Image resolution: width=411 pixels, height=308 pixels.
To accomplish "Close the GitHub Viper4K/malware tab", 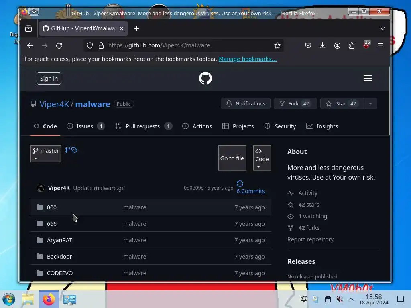I will [x=122, y=28].
